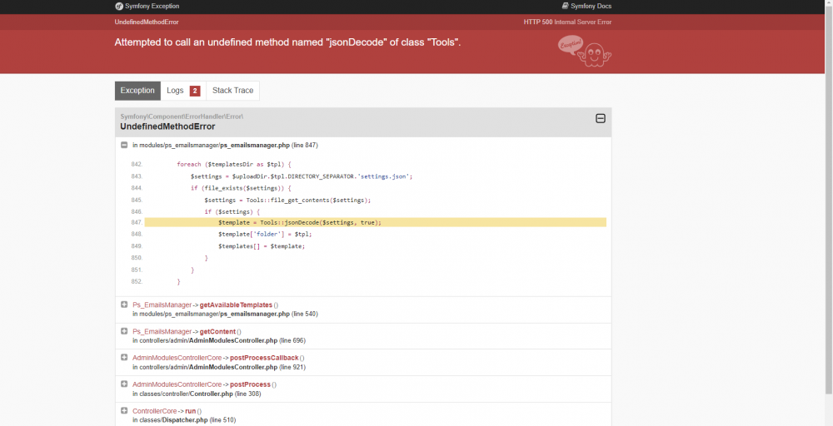
Task: Expand the postProcess trace entry
Action: tap(124, 384)
